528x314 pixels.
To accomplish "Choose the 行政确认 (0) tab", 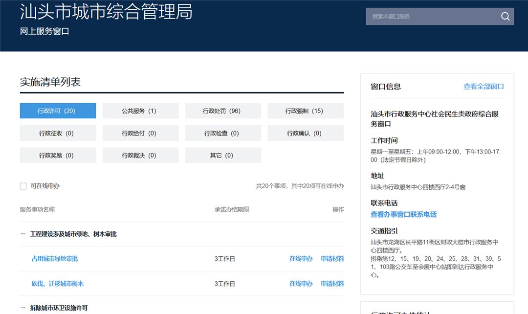I will coord(306,133).
